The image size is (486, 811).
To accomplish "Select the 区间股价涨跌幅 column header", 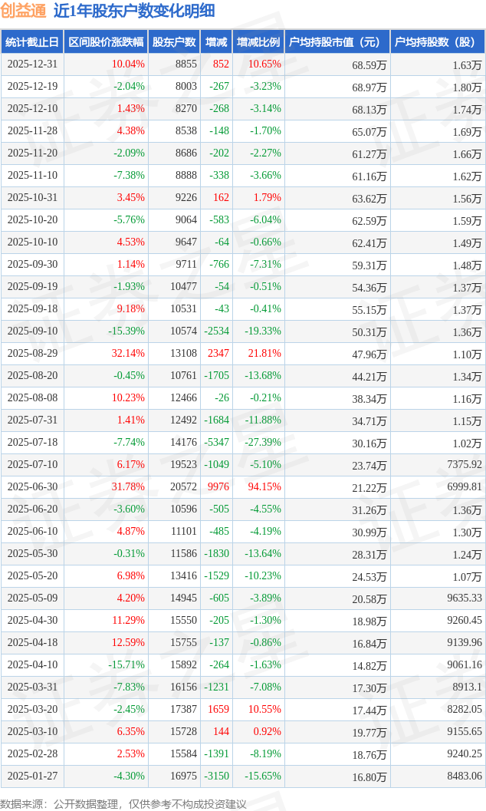I will coord(105,42).
